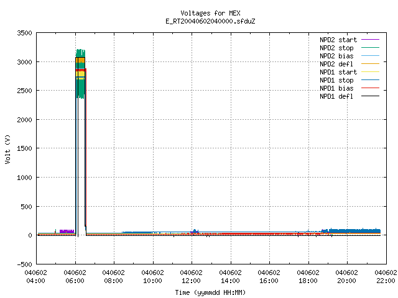398x298 pixels.
Task: Click the x-axis tick label 08:00
Action: (113, 281)
